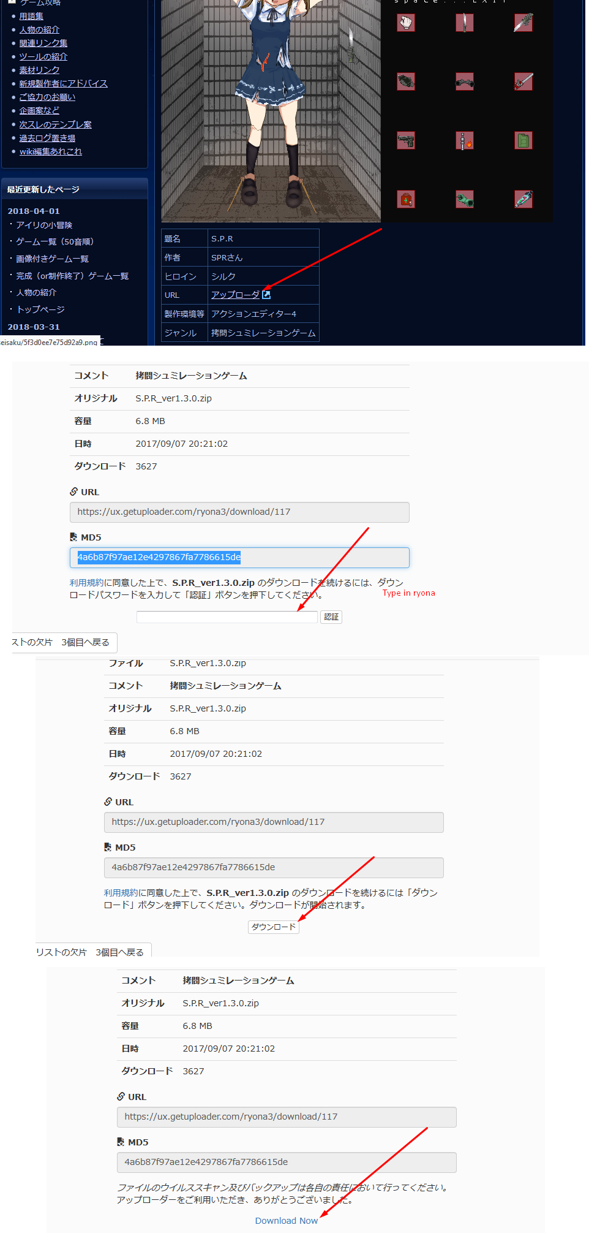Choose the syringe icon in the bottom row
The width and height of the screenshot is (589, 1233).
523,199
